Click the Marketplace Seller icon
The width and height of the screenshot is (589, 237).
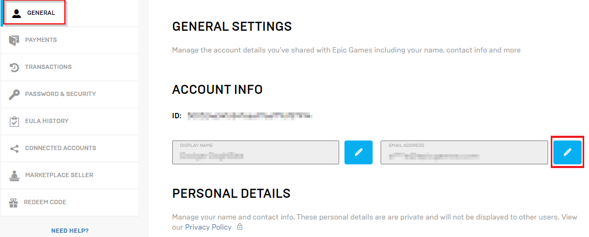coord(14,175)
